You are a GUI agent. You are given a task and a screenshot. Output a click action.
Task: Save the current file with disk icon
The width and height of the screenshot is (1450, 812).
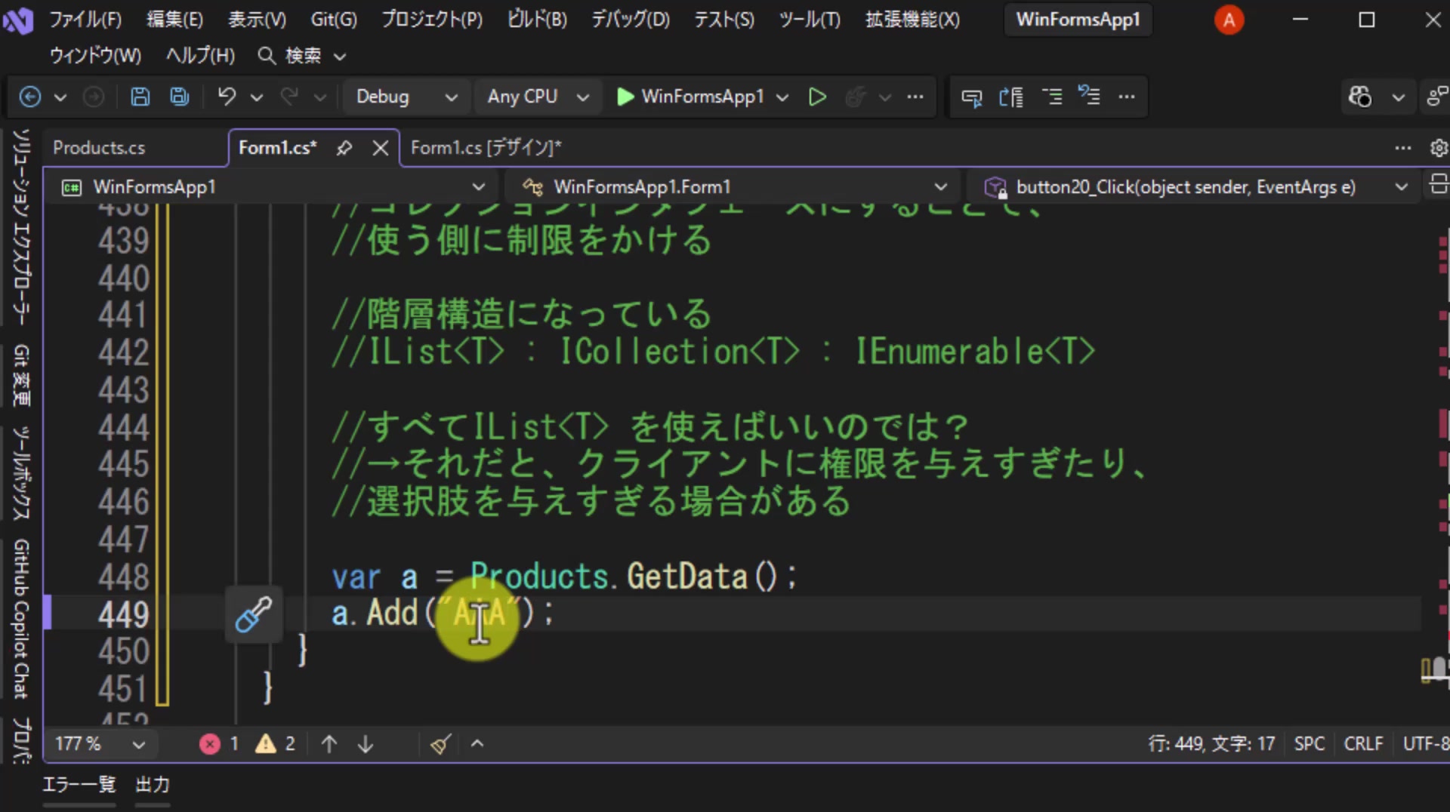point(140,97)
